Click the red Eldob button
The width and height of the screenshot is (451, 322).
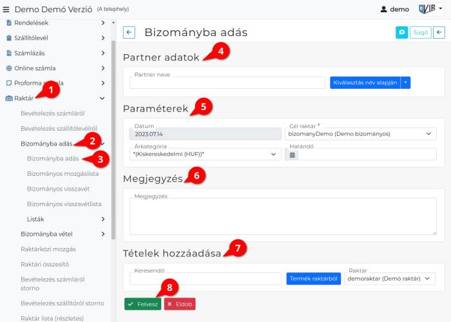[x=179, y=304]
